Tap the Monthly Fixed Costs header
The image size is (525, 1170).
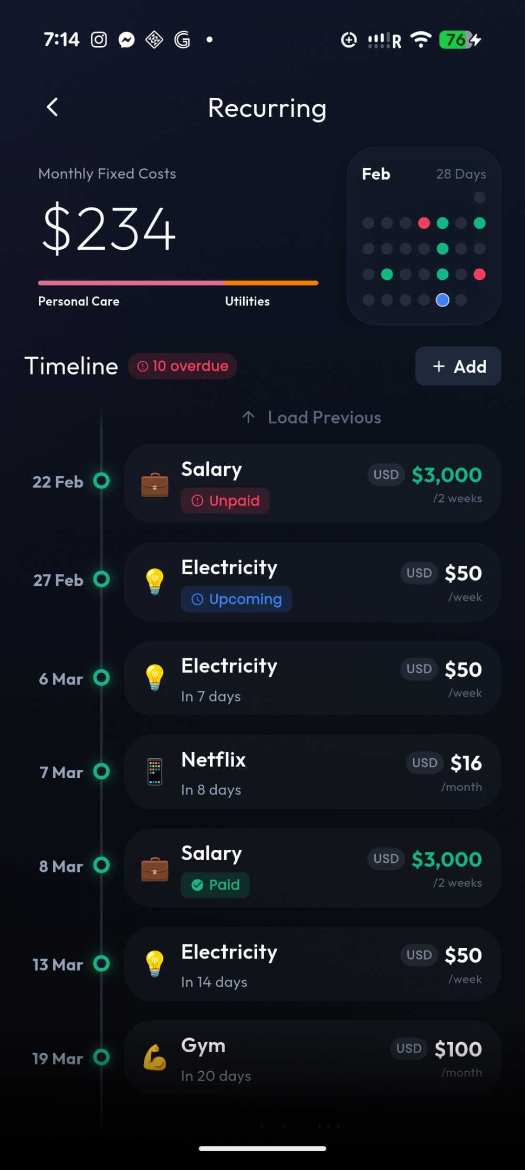[x=107, y=174]
